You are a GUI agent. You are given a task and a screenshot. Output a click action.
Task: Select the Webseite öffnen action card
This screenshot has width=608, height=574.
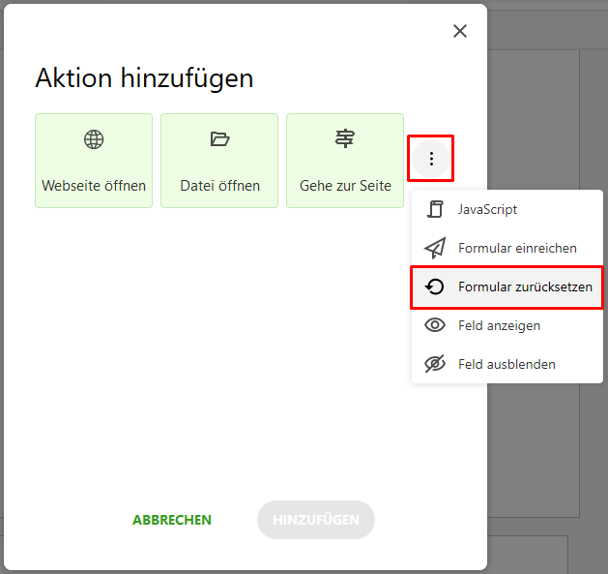point(94,161)
